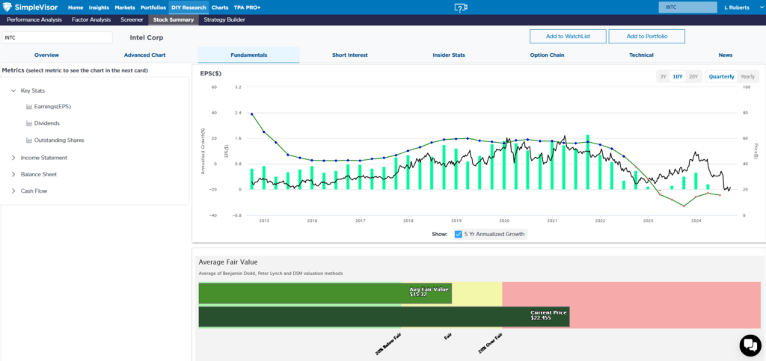Expand the Balance Sheet section

[x=13, y=174]
